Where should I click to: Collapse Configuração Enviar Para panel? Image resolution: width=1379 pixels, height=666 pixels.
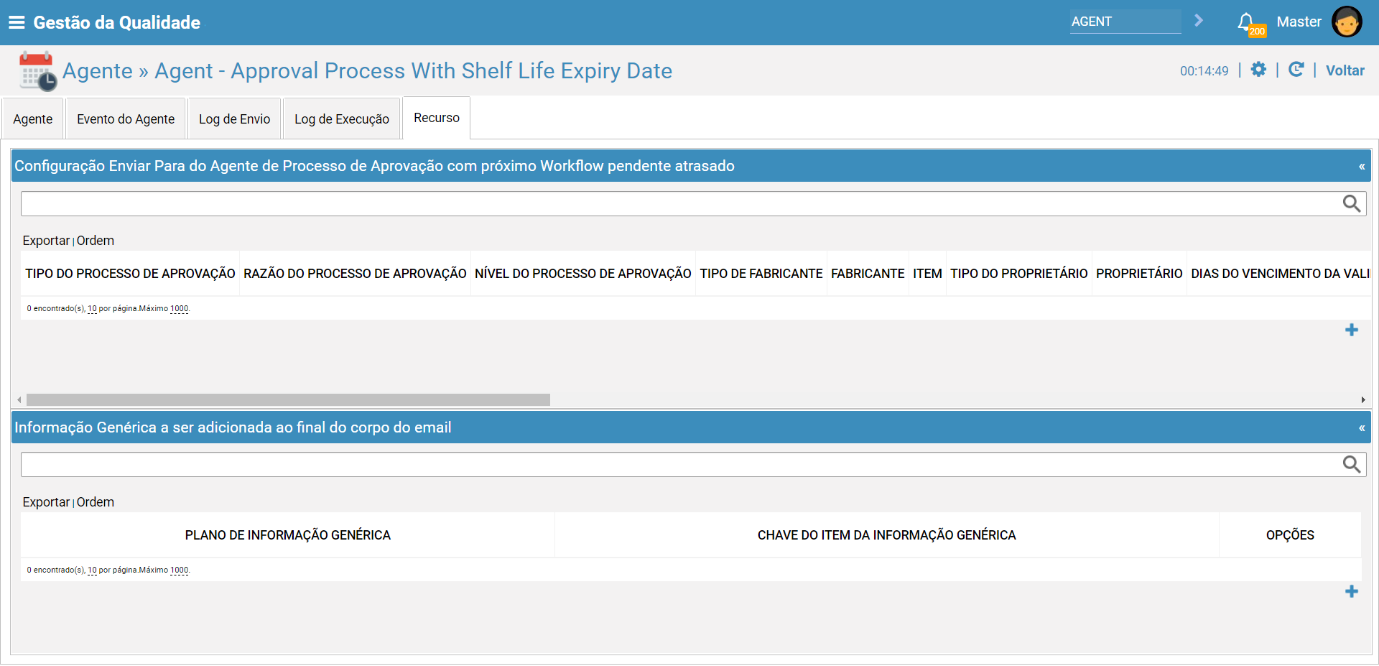click(1362, 167)
